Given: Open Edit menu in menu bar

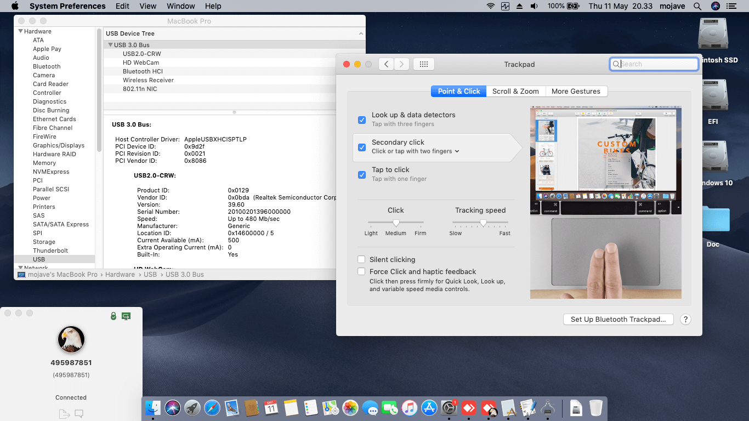Looking at the screenshot, I should pyautogui.click(x=122, y=6).
